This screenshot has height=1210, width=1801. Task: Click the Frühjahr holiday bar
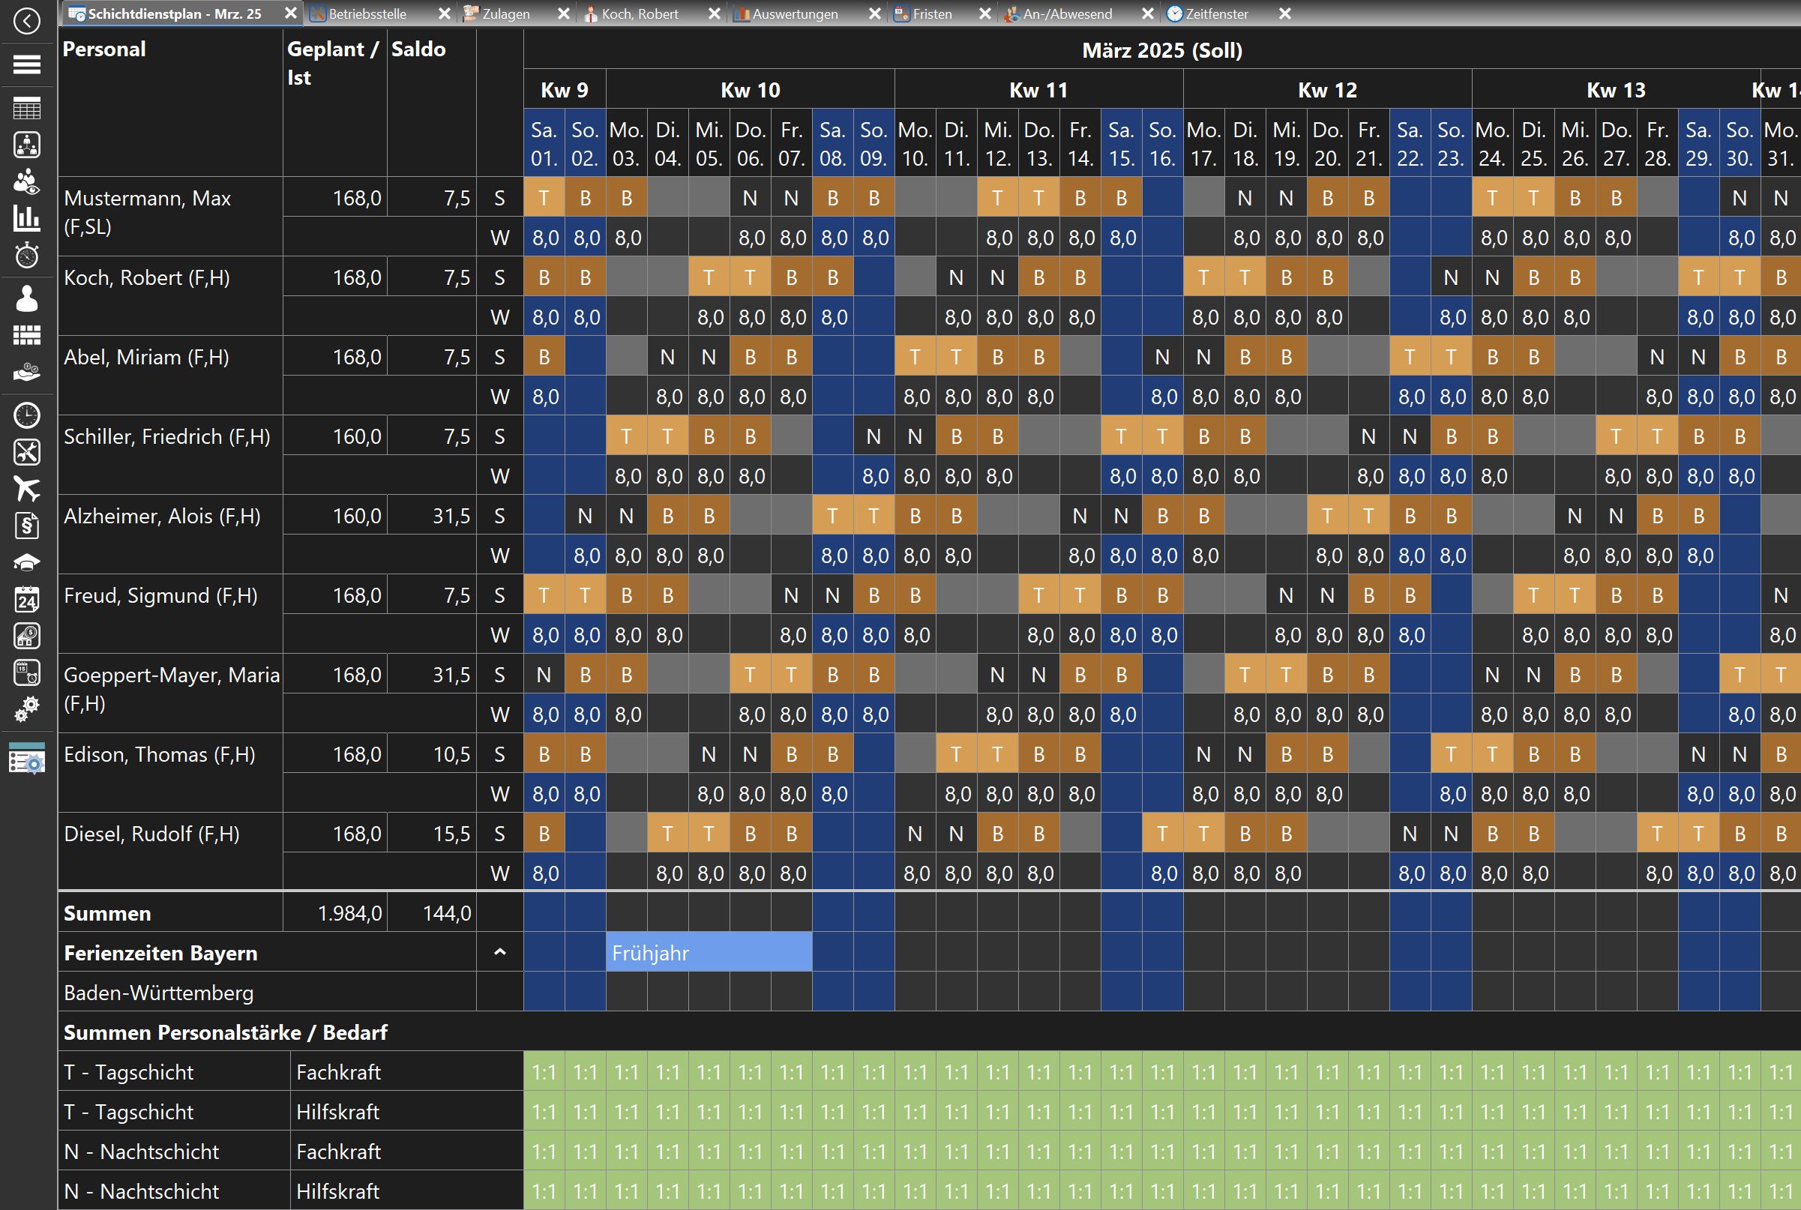708,952
